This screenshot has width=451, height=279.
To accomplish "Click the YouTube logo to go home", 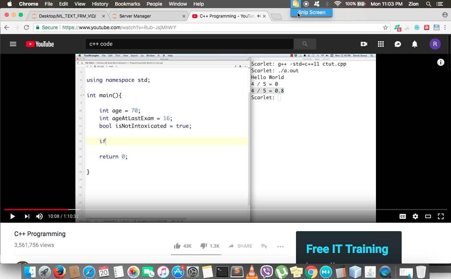I will [x=40, y=44].
